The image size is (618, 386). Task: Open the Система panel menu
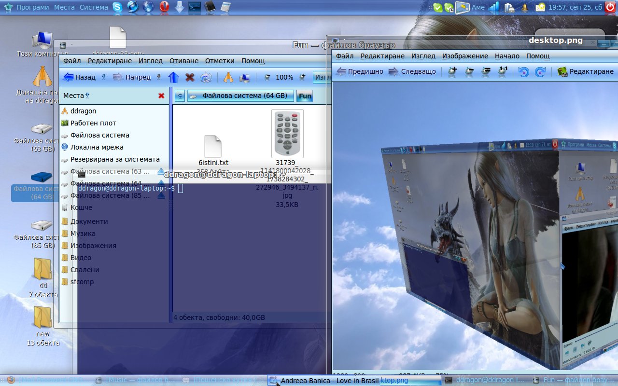click(94, 7)
